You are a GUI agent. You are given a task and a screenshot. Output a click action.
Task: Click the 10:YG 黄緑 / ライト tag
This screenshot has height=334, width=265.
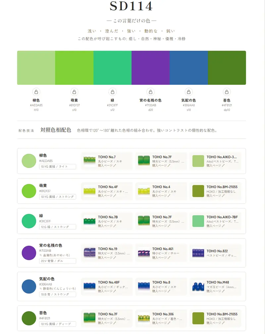coord(58,167)
